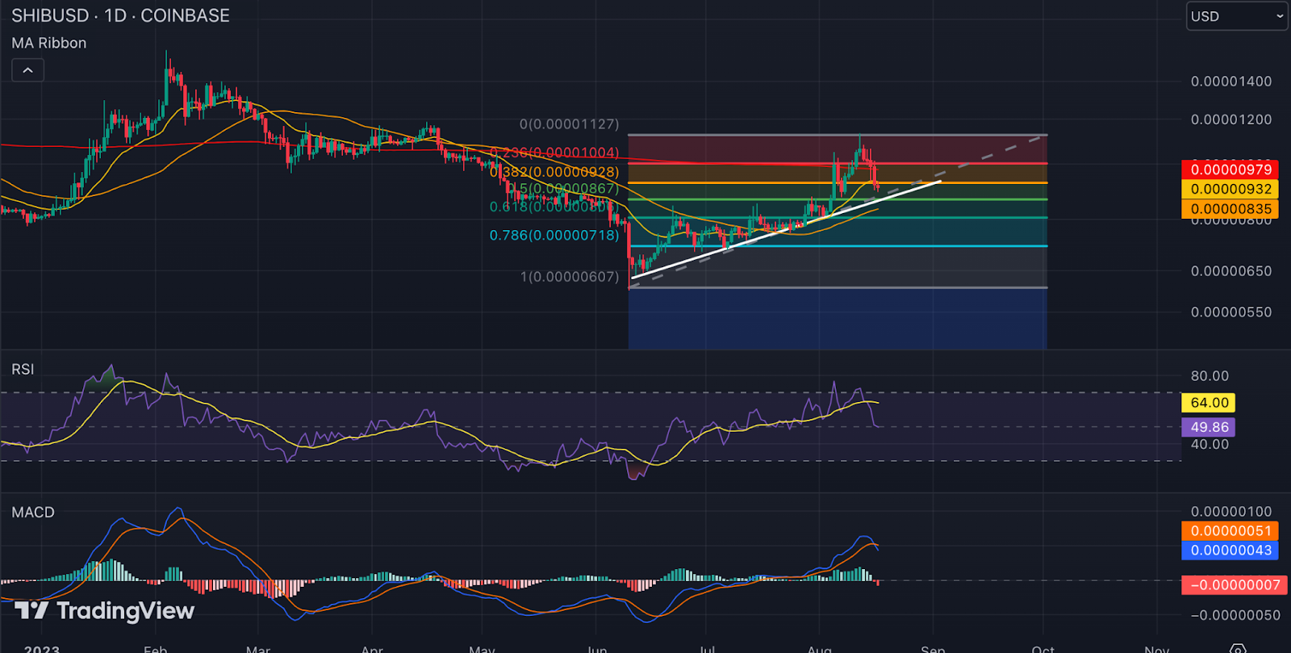Click the orange MACD value 0.00000051
This screenshot has height=653, width=1291.
point(1230,530)
